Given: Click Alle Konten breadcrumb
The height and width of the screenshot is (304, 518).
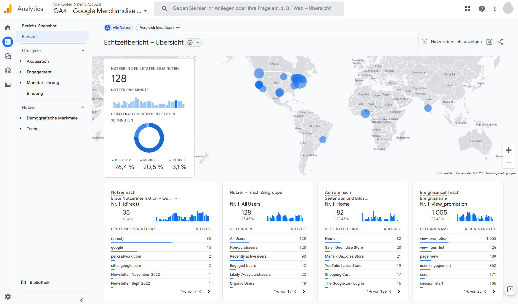Looking at the screenshot, I should [x=63, y=4].
